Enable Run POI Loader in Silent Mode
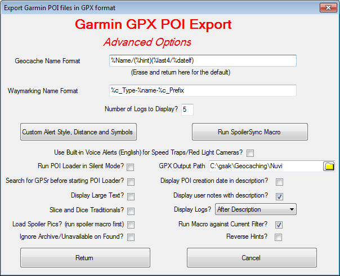This screenshot has width=340, height=276. (x=131, y=167)
